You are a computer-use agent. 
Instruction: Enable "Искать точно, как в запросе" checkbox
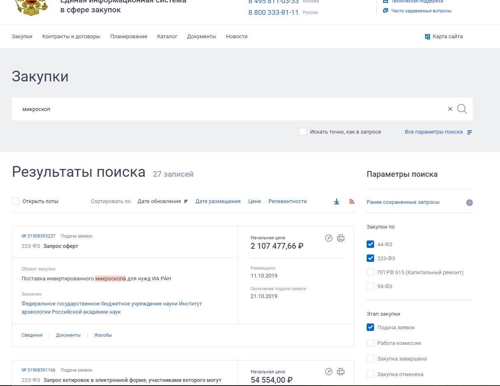(303, 132)
